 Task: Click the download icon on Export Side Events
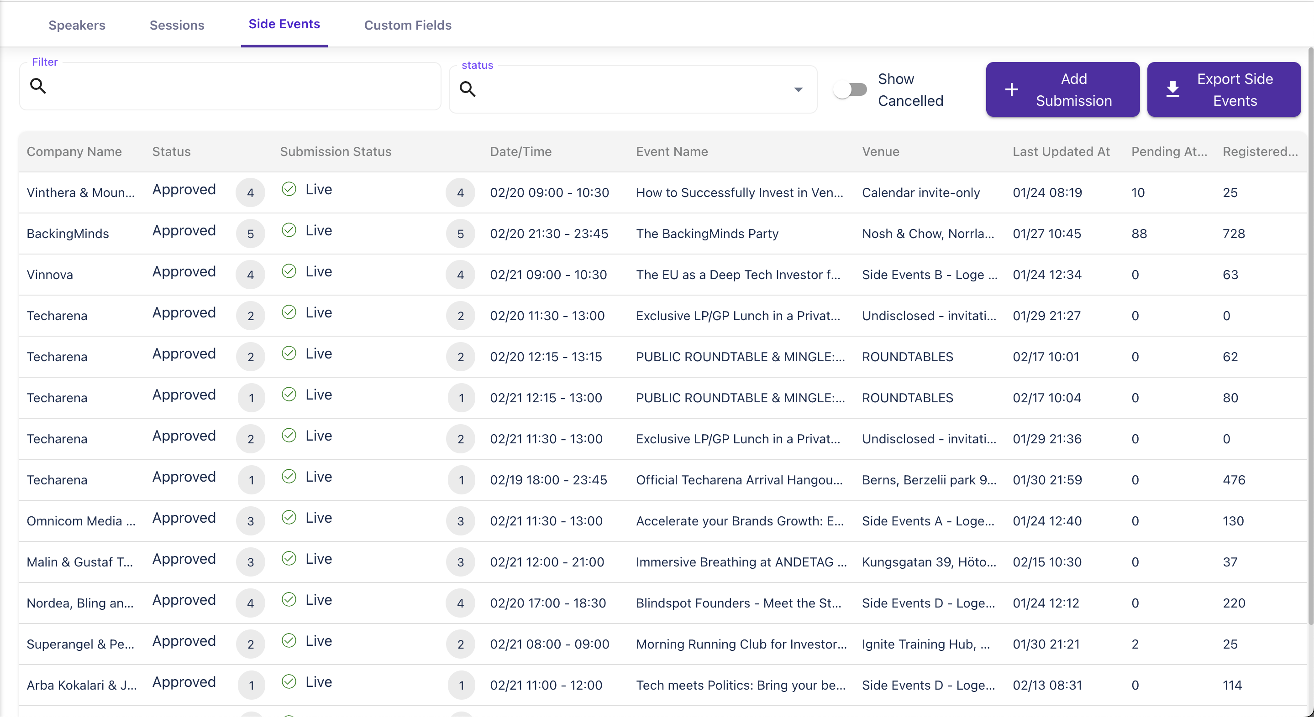coord(1173,90)
